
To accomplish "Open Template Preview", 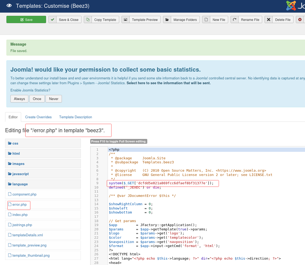I will 145,20.
